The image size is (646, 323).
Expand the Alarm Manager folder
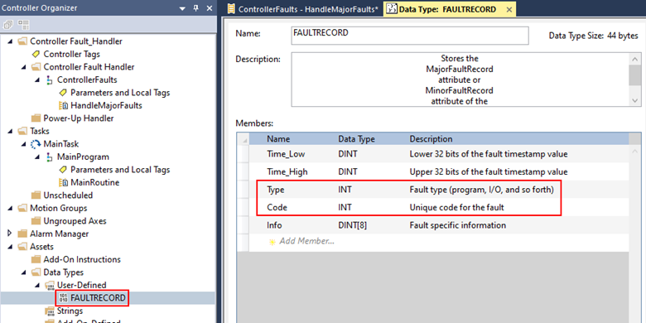10,234
